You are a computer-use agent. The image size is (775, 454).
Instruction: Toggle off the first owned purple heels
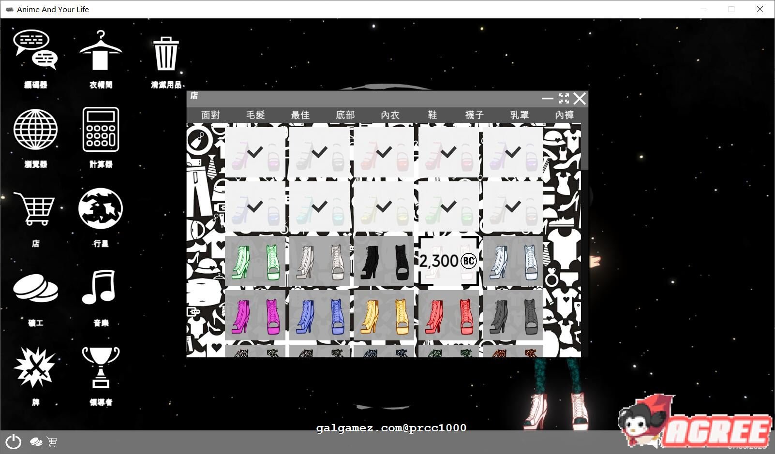click(255, 152)
